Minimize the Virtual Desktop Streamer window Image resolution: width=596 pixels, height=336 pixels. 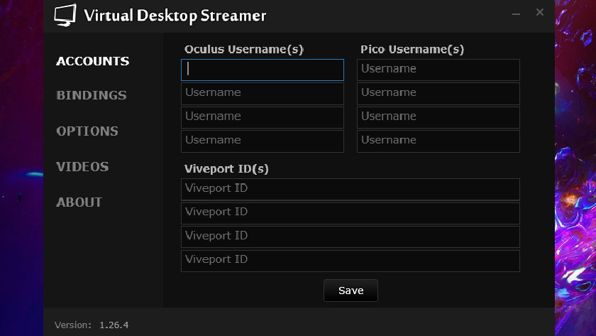coord(516,13)
